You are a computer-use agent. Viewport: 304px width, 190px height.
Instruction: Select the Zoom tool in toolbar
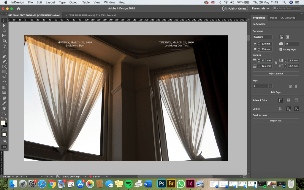click(x=4, y=113)
